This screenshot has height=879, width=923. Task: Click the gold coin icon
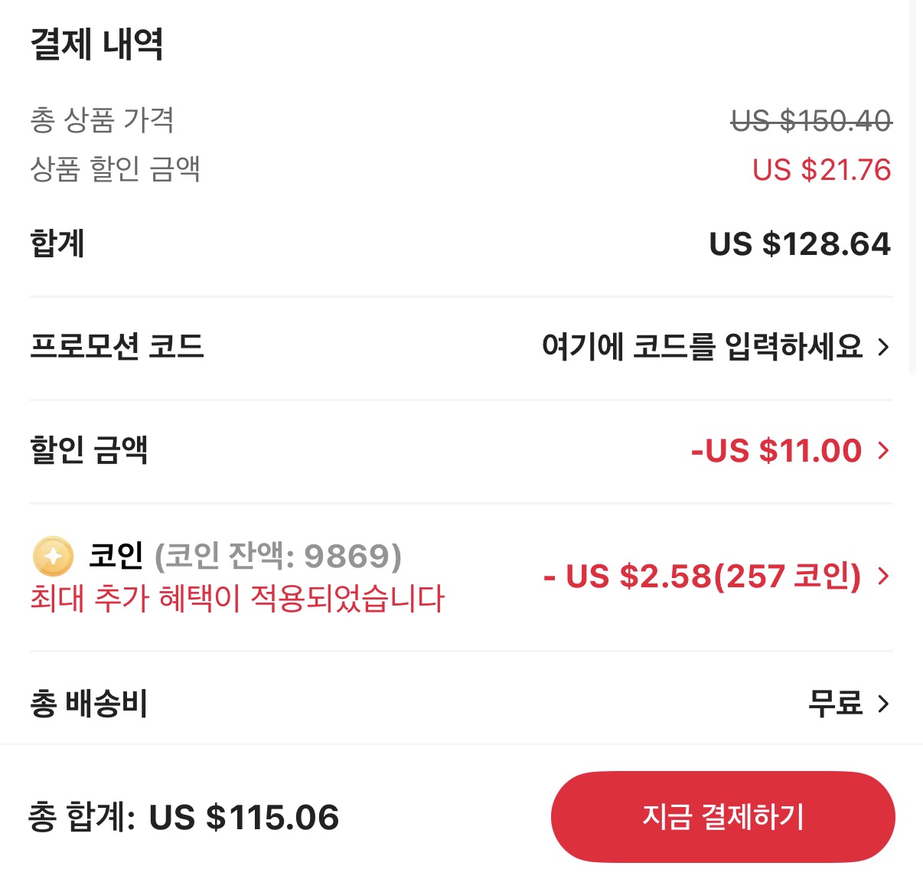(x=53, y=557)
